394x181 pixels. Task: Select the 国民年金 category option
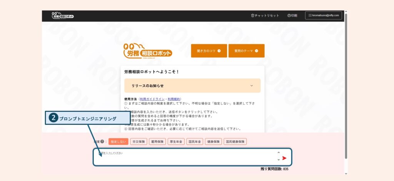(195, 142)
